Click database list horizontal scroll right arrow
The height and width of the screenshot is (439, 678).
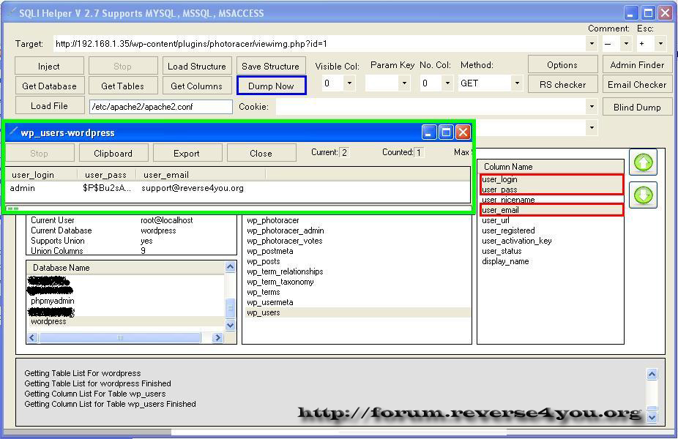coord(217,337)
